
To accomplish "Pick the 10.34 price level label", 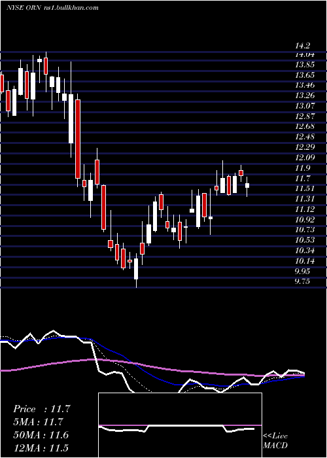I will 305,251.
